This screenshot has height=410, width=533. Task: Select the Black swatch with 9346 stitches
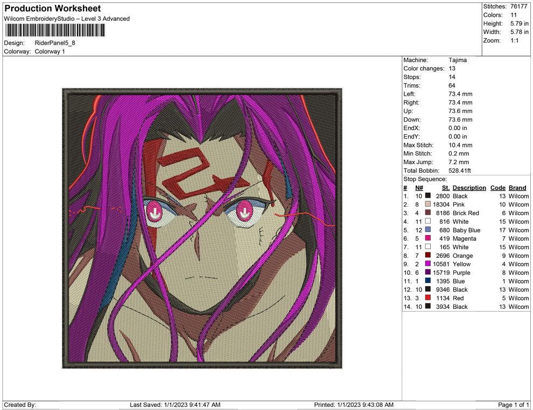428,289
